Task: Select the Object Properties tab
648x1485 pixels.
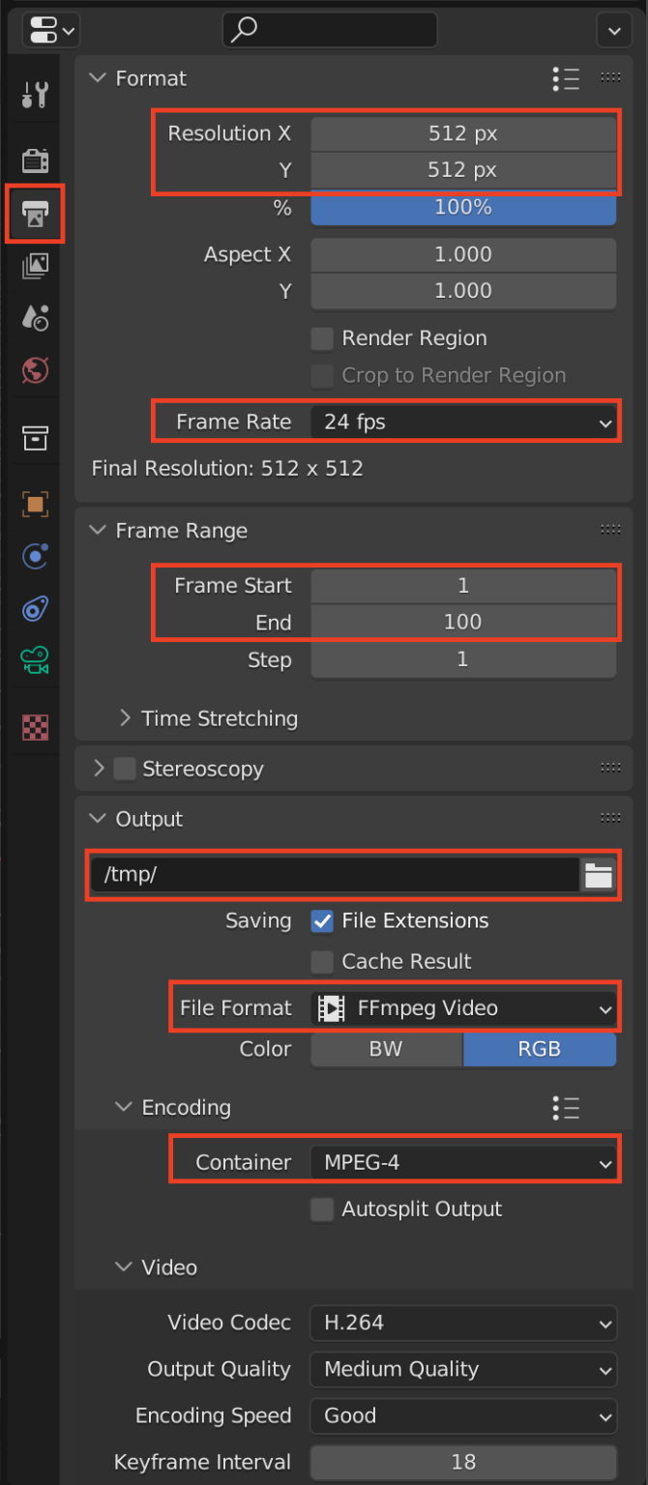Action: click(x=35, y=504)
